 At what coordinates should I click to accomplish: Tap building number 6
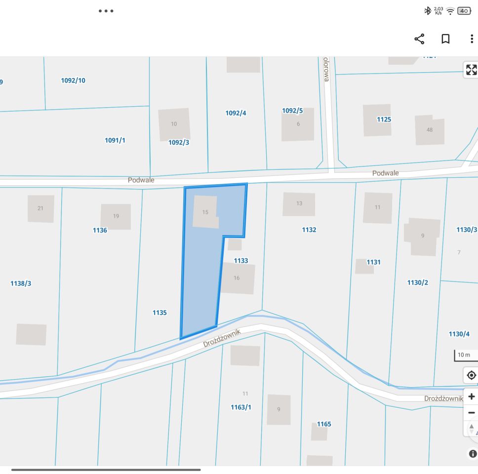(298, 124)
